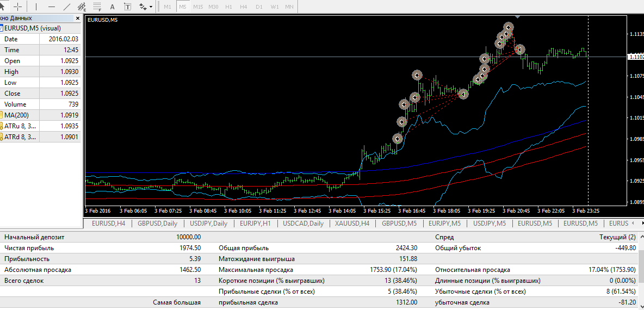Viewport: 644px width, 310px height.
Task: Select EURUSD,M5 (visual) header in Data Window
Action: click(40, 28)
